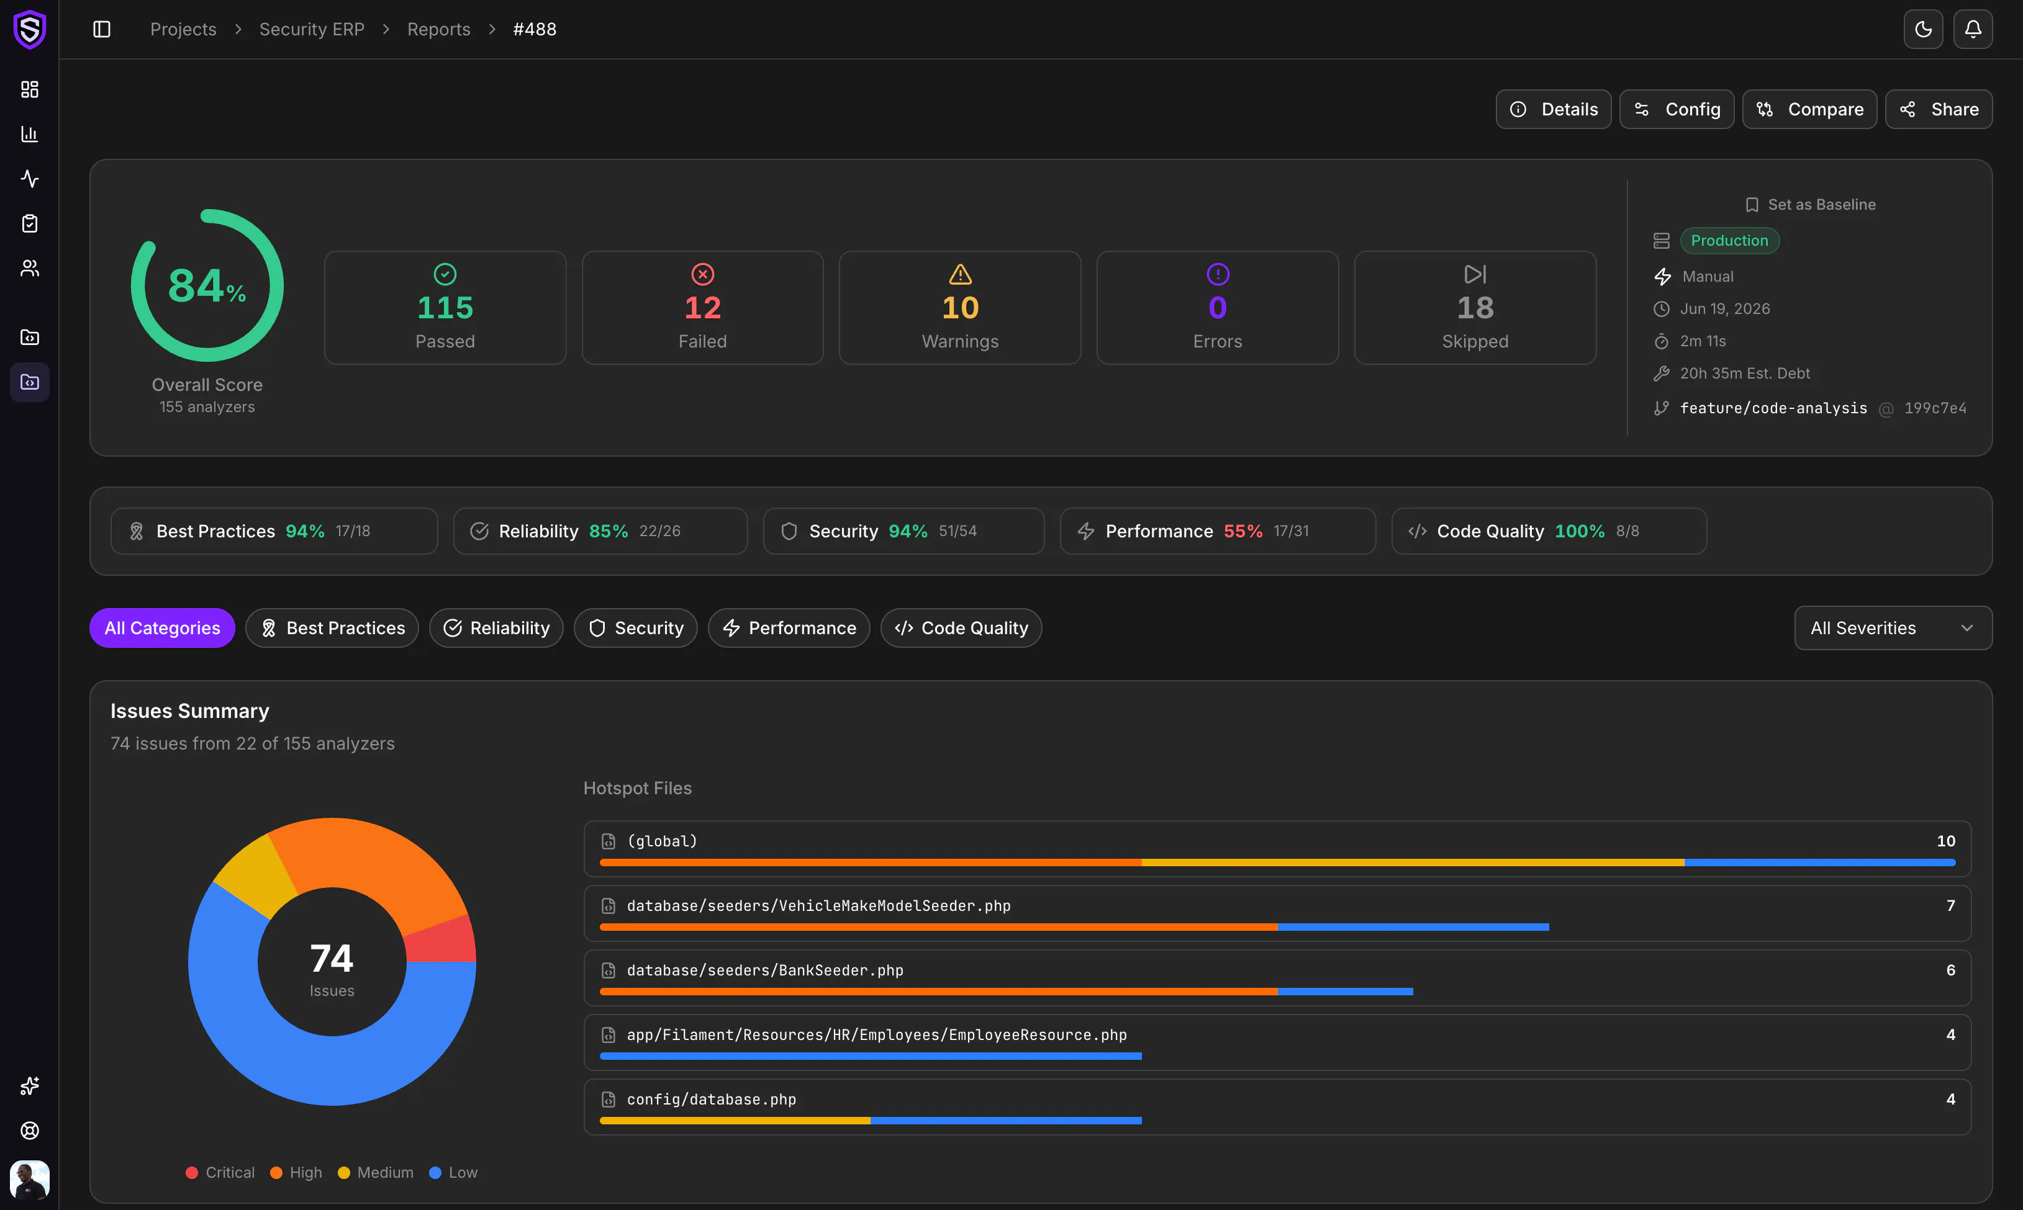This screenshot has width=2023, height=1210.
Task: Open the help lifebuoy sidebar icon
Action: (29, 1130)
